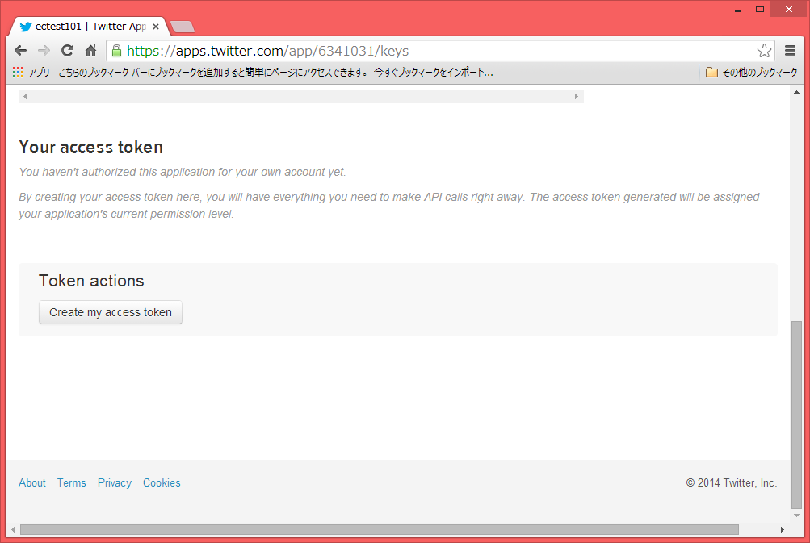The width and height of the screenshot is (810, 543).
Task: Open the Cookies footer link
Action: [162, 482]
